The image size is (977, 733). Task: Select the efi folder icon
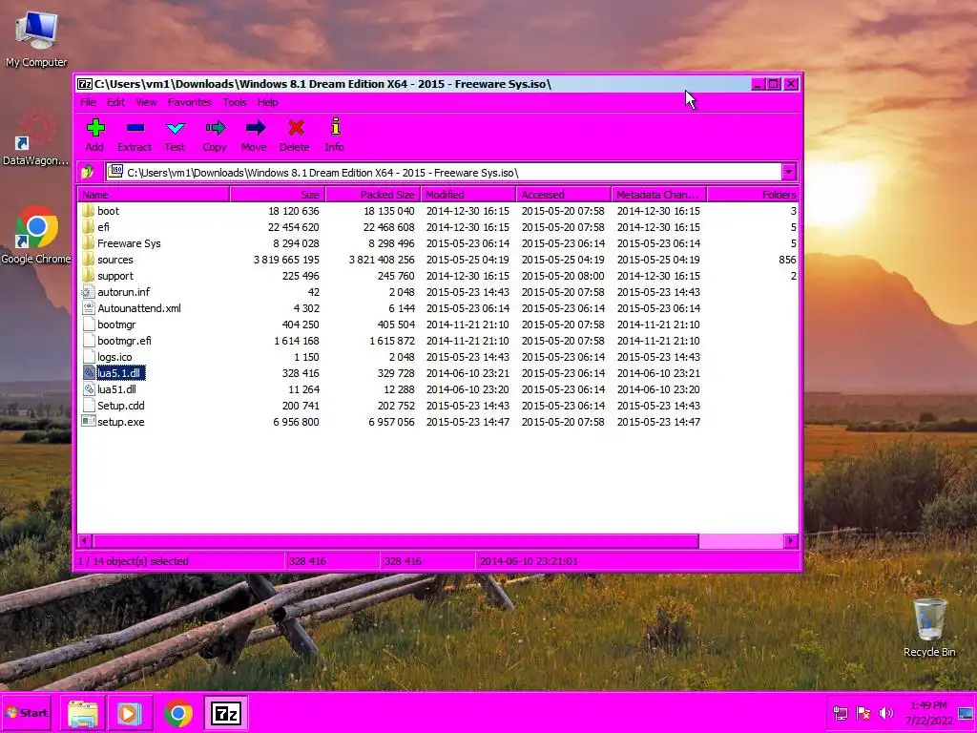[88, 226]
